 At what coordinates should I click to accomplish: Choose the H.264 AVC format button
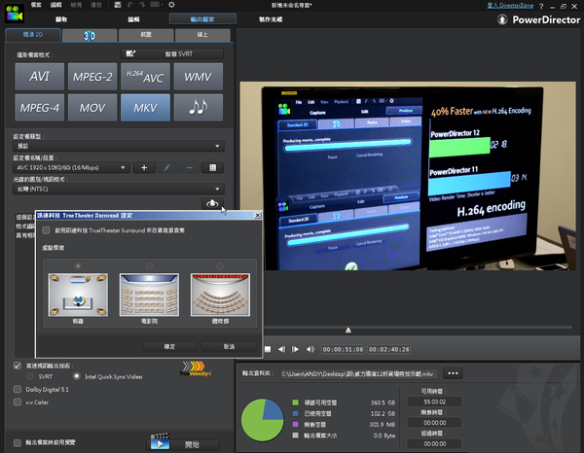coord(144,76)
